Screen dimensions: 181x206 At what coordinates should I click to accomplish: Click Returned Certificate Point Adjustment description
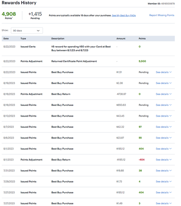(x=74, y=61)
